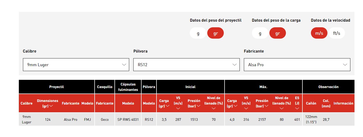Click the Observación column group header

328,87
